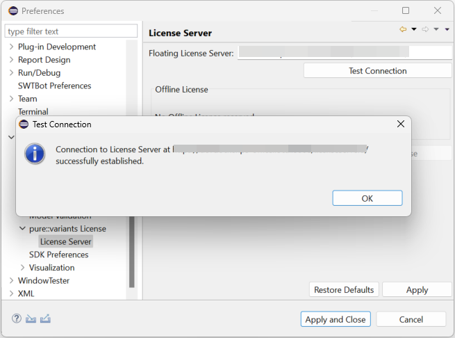455x338 pixels.
Task: Click Eclipse icon in Preferences title bar
Action: pos(13,11)
